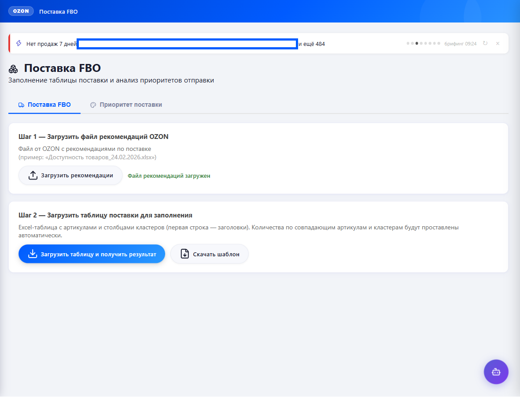Screen dimensions: 520x397
Task: Click the Шаг 1 heading text
Action: click(93, 137)
